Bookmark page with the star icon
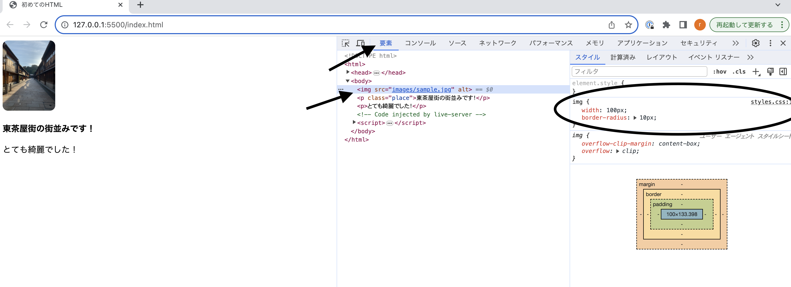Viewport: 791px width, 287px height. (628, 25)
